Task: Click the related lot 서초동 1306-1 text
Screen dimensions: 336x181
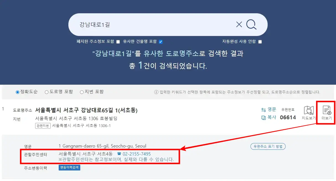Action: pyautogui.click(x=81, y=126)
